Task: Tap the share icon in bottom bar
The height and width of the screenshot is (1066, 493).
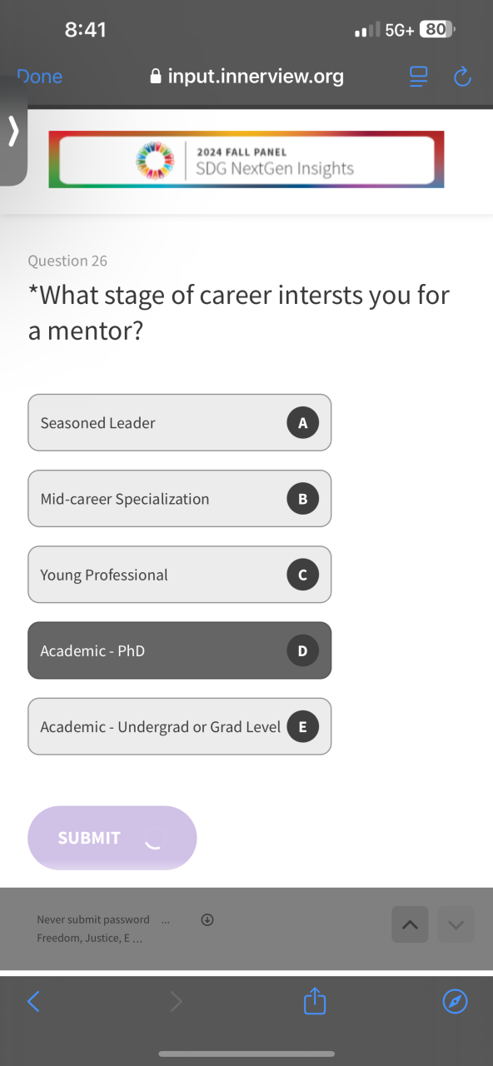Action: 314,1000
